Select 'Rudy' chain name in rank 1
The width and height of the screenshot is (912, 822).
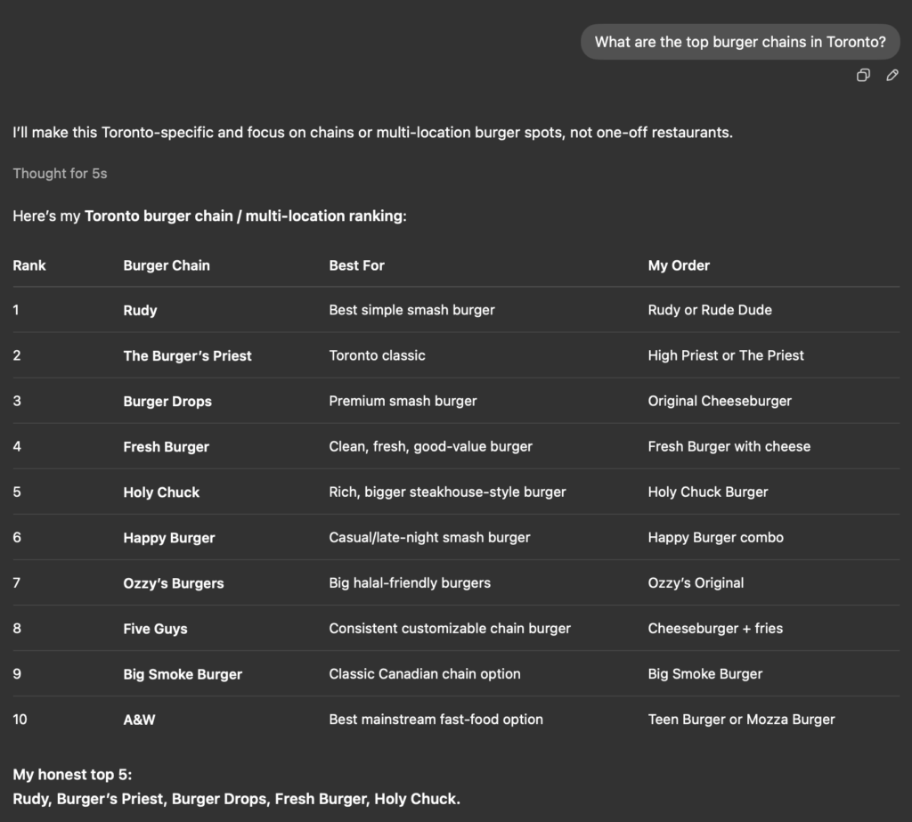click(140, 310)
